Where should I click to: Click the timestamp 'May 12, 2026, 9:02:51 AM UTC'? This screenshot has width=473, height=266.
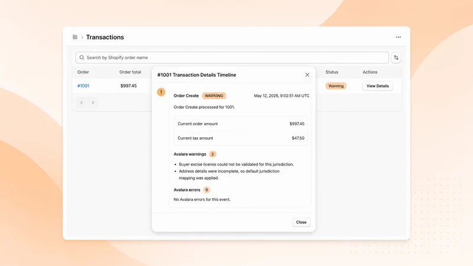click(281, 96)
